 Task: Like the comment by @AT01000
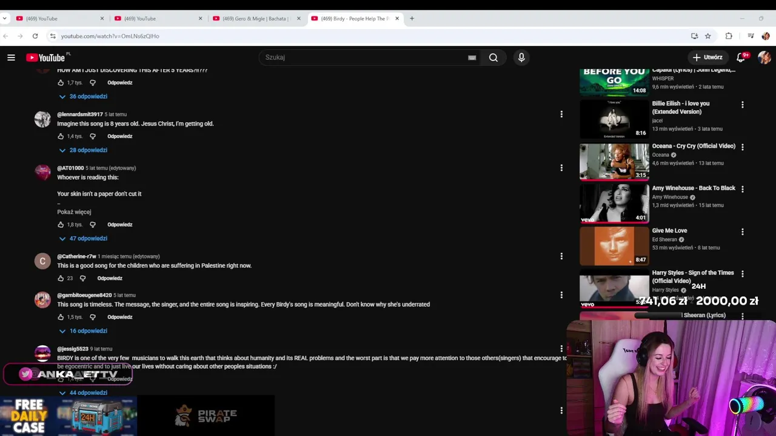click(61, 225)
